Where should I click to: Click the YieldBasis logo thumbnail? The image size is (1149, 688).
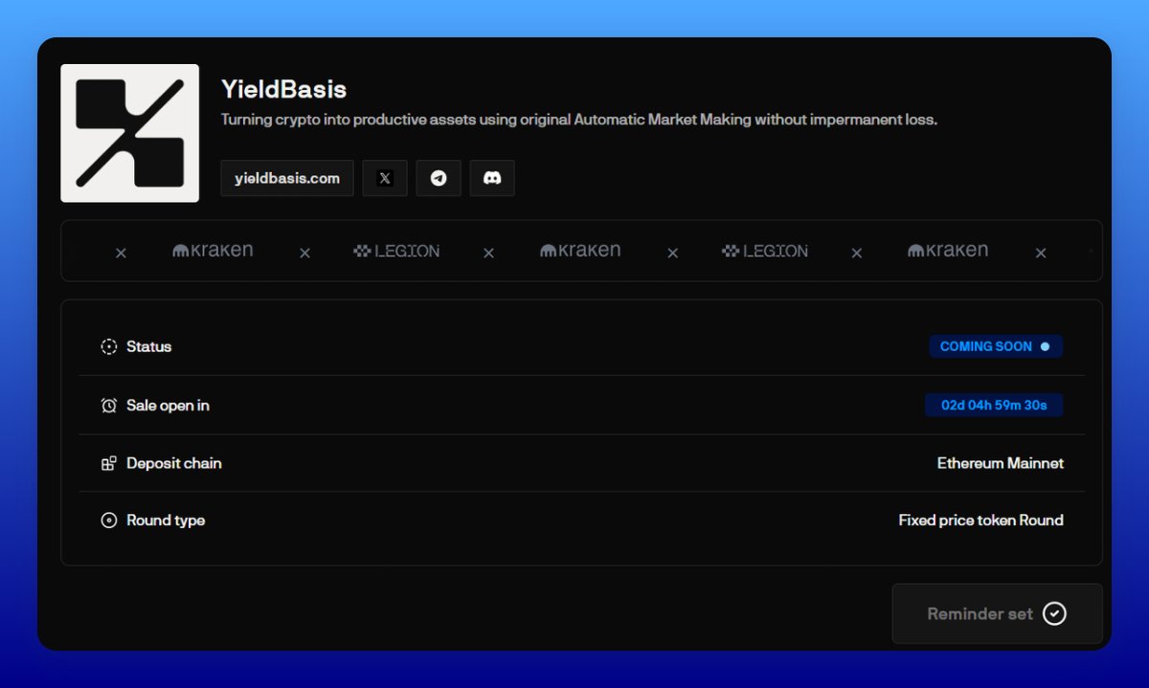click(x=130, y=133)
